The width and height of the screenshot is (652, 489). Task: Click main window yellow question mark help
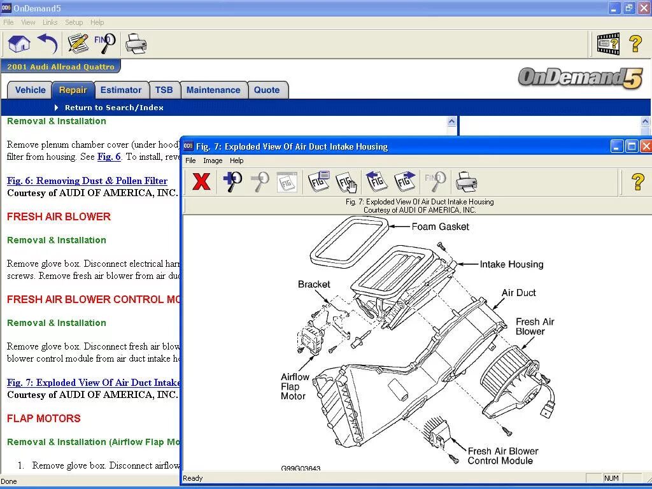635,44
